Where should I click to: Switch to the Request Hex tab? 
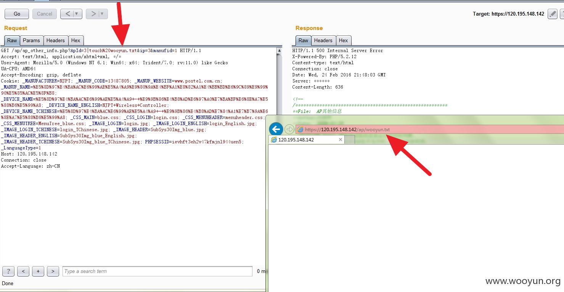[76, 40]
